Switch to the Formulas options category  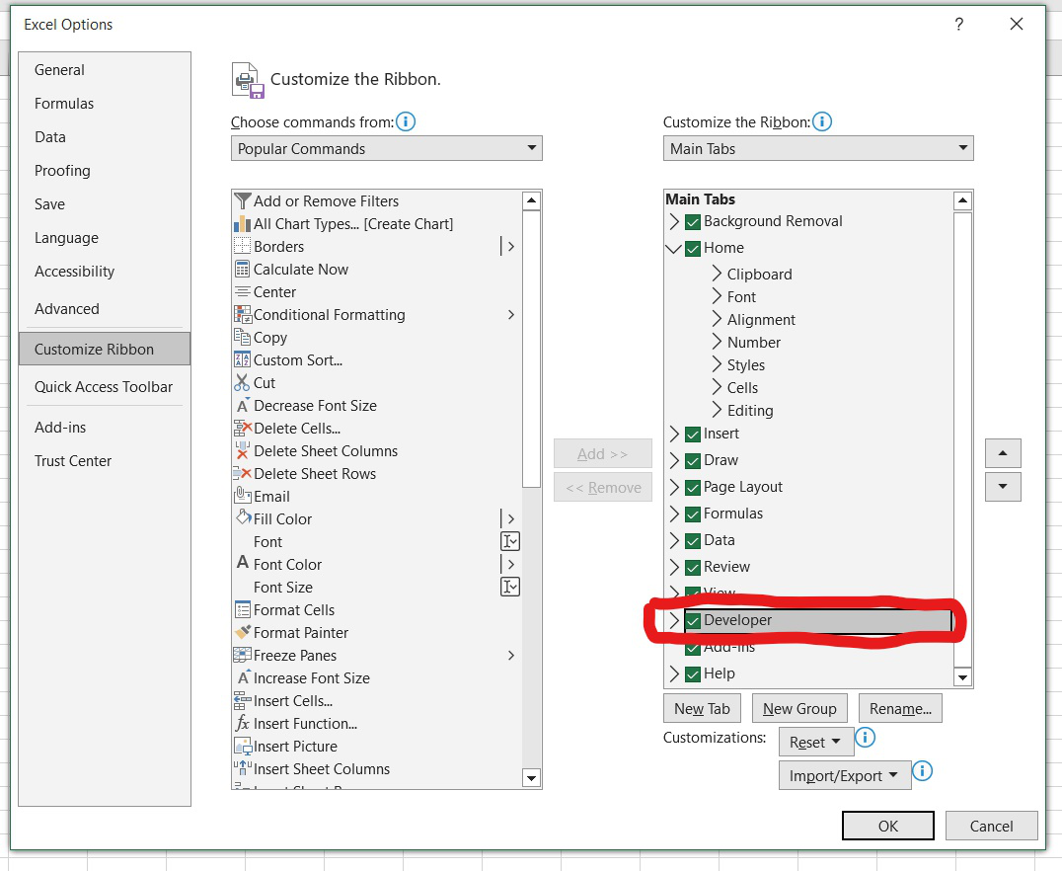click(x=64, y=104)
